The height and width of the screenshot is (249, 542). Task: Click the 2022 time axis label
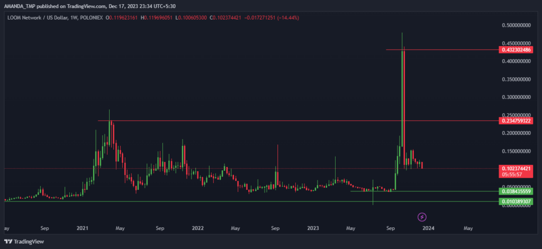(197, 228)
